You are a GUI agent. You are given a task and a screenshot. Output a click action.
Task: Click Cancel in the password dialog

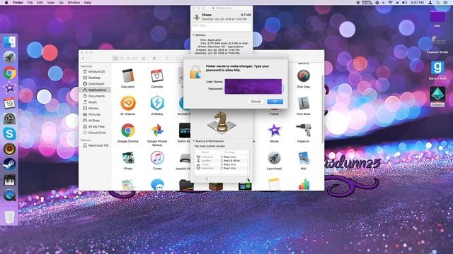point(256,102)
